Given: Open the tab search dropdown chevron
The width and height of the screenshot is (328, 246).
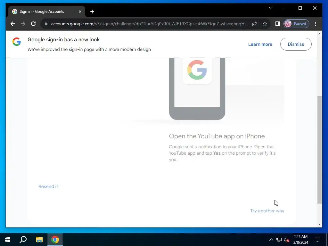Looking at the screenshot, I should [270, 8].
